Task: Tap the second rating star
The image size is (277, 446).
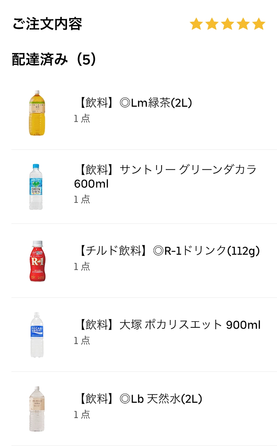Action: pos(212,24)
